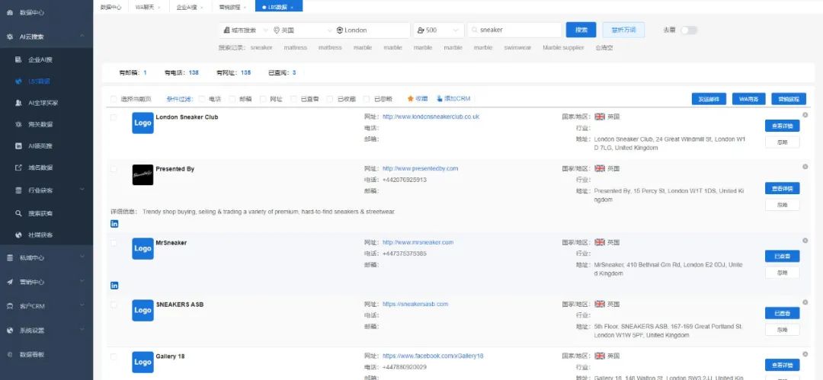Open LinkedIn icon under Presented By
Screen dimensions: 823x380
tap(114, 224)
